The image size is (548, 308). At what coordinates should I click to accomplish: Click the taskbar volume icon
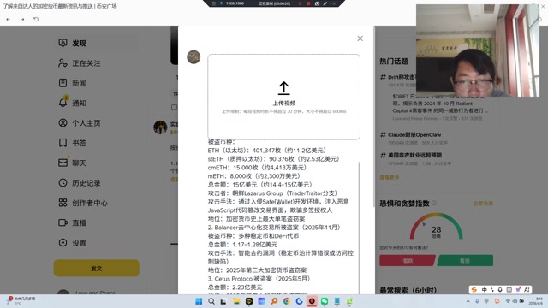click(515, 301)
